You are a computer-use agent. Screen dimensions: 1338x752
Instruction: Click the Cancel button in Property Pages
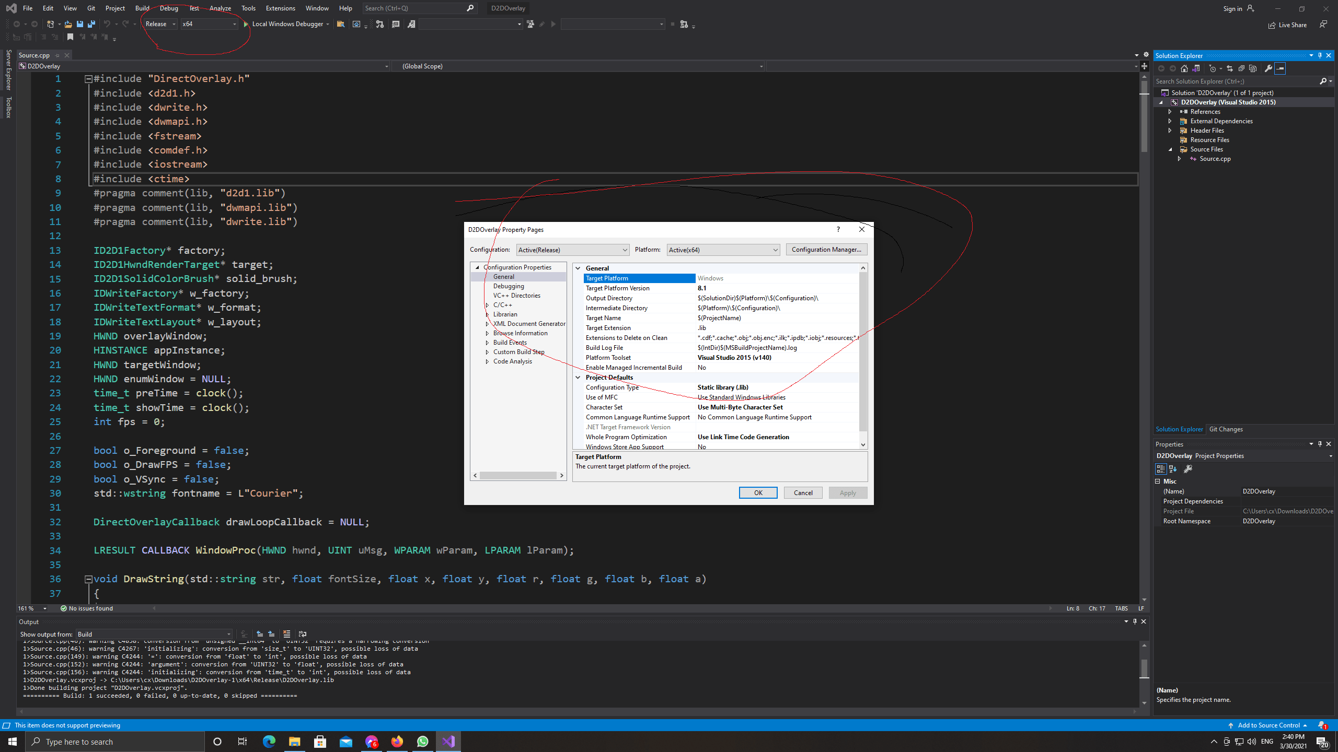click(x=803, y=492)
